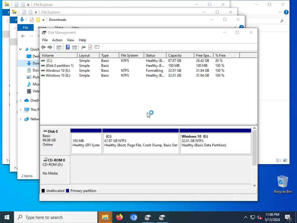The height and width of the screenshot is (223, 297).
Task: Collapse the Quick access tree node
Action: pyautogui.click(x=21, y=49)
